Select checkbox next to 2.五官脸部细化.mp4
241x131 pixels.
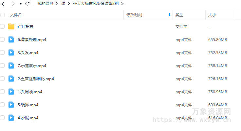(3, 79)
